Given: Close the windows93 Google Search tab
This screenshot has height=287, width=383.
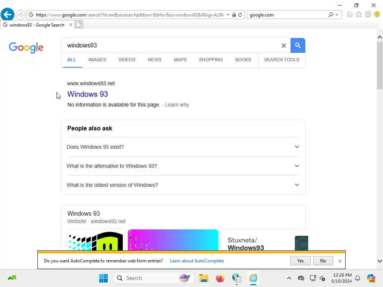Looking at the screenshot, I should click(71, 25).
